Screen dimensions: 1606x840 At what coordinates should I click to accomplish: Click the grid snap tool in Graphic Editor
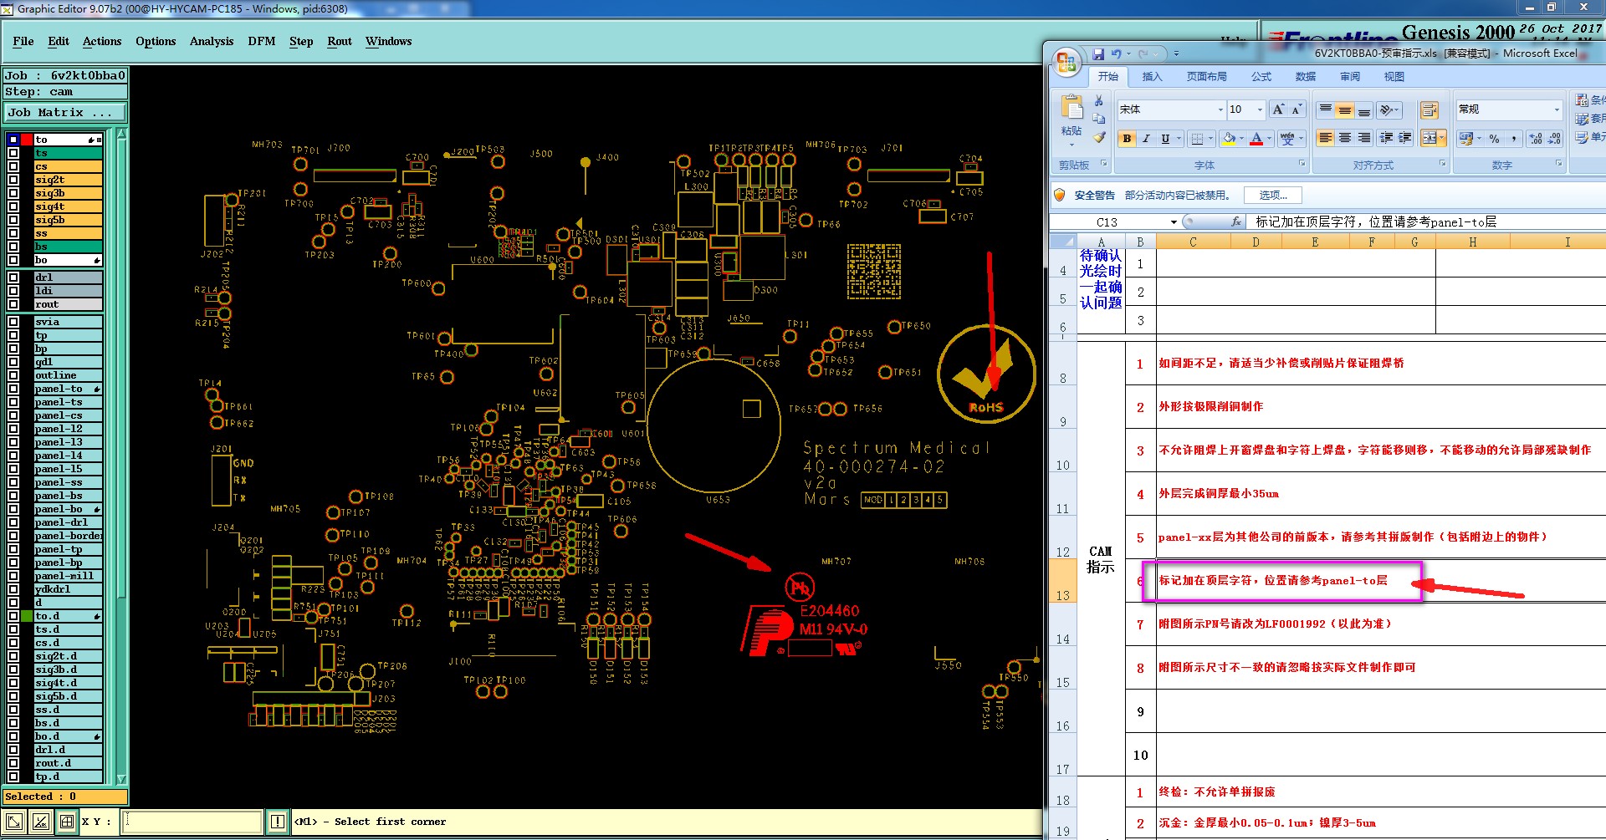click(67, 822)
